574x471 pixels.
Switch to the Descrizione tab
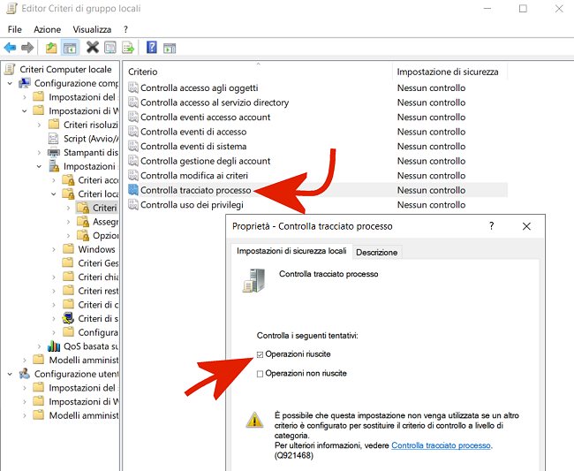tap(377, 252)
